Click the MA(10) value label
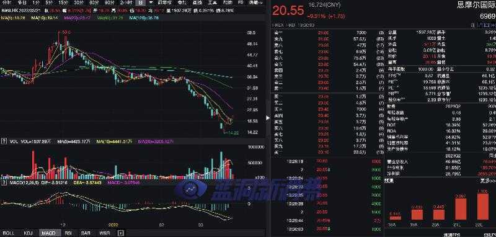The height and width of the screenshot is (237, 496). coord(45,18)
